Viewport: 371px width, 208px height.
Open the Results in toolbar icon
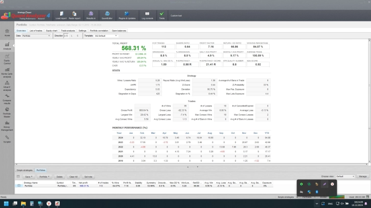coord(91,15)
